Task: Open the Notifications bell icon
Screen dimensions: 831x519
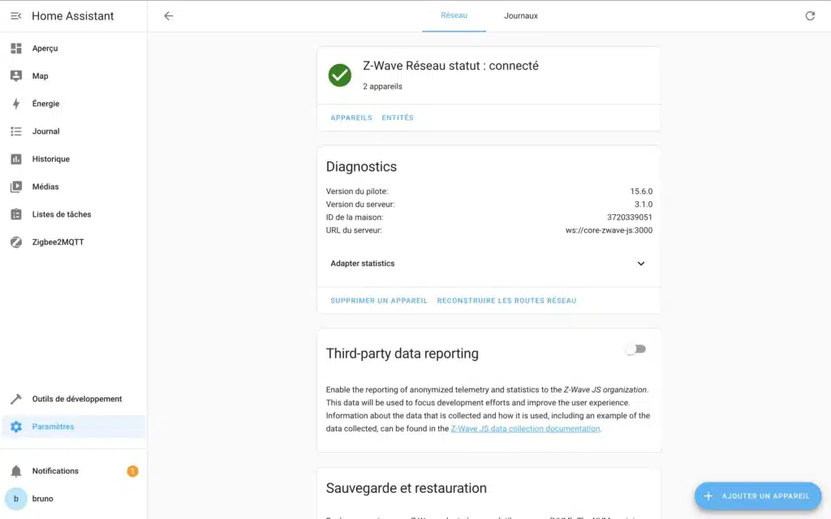Action: 16,471
